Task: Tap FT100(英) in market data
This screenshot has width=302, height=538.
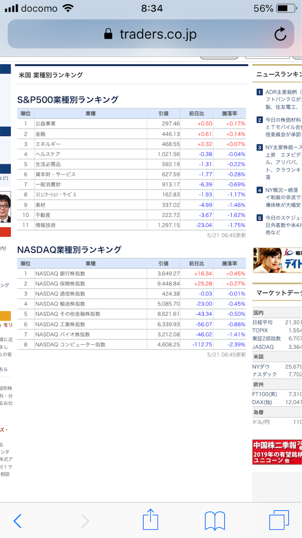Action: [265, 394]
